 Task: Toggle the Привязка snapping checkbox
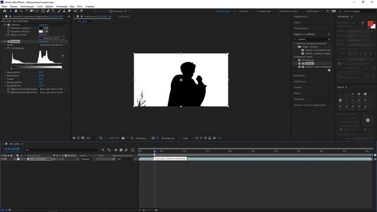coord(111,11)
